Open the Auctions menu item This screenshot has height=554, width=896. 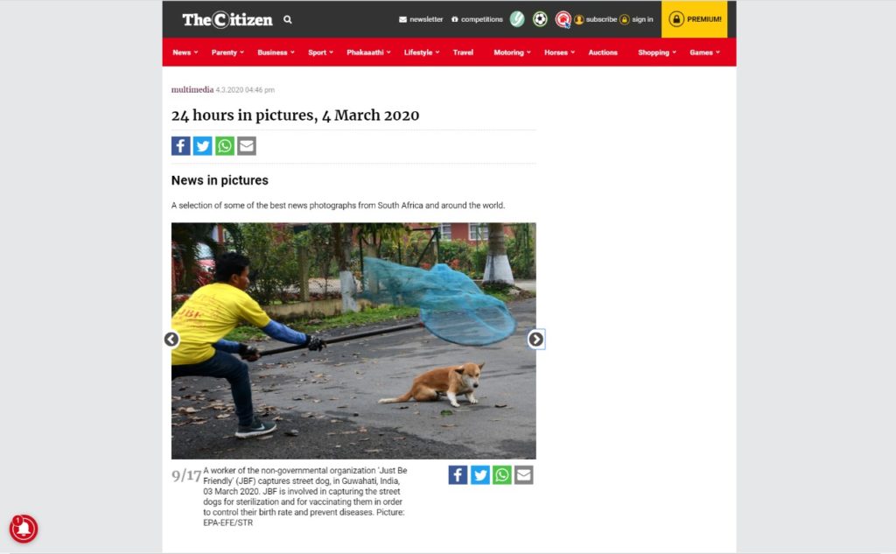[x=603, y=52]
